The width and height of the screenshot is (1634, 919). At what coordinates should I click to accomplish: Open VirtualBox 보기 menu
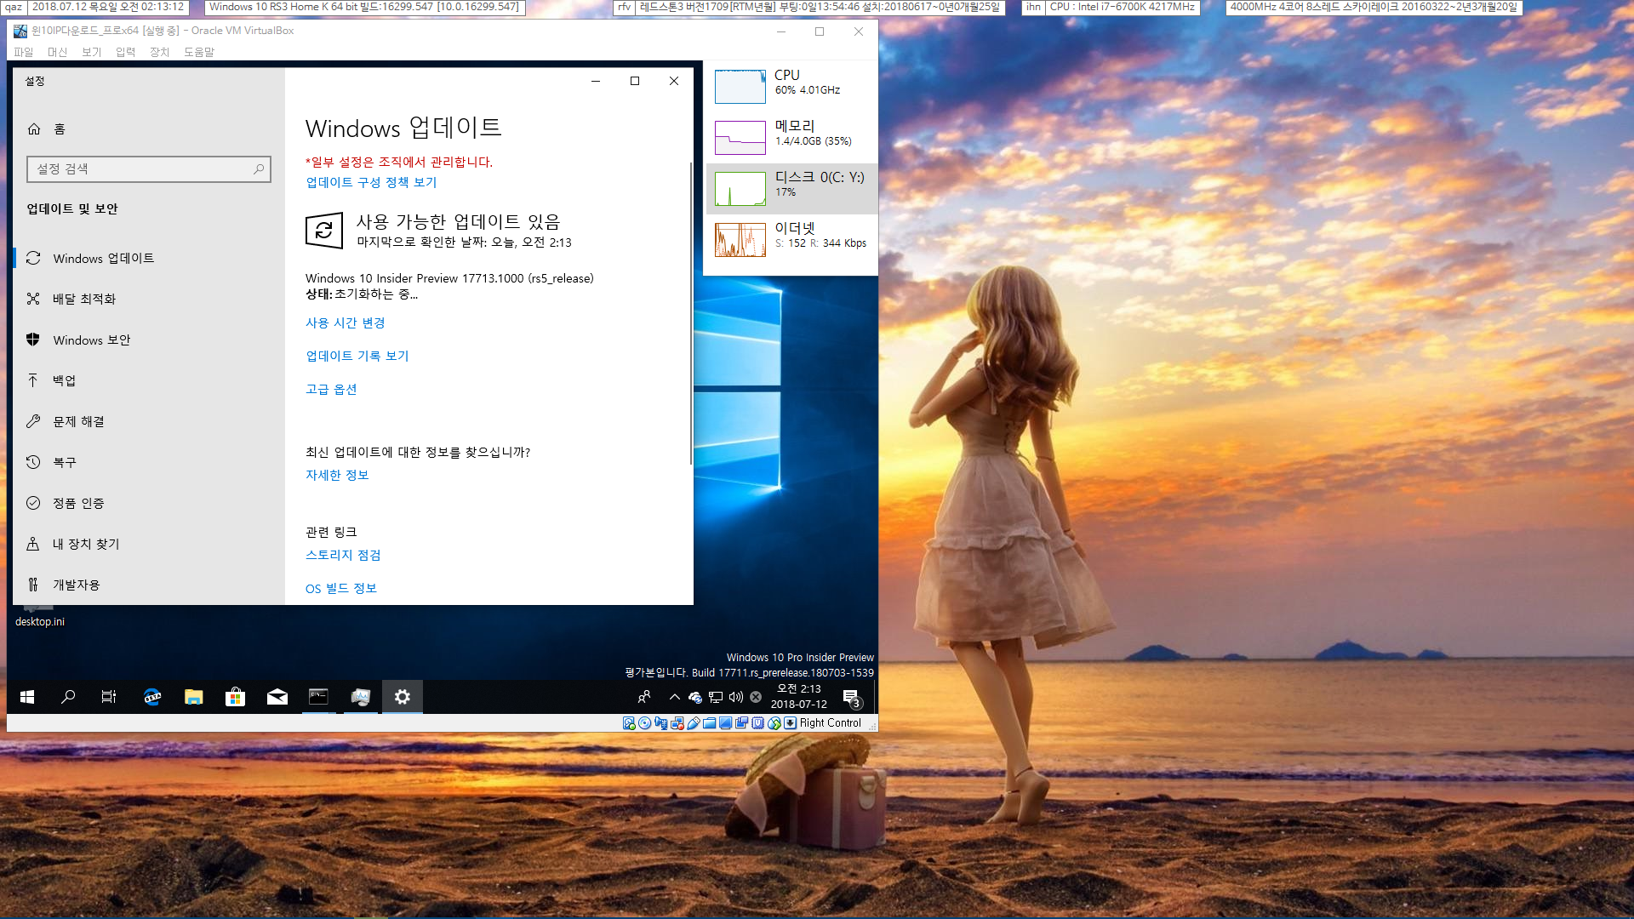91,52
